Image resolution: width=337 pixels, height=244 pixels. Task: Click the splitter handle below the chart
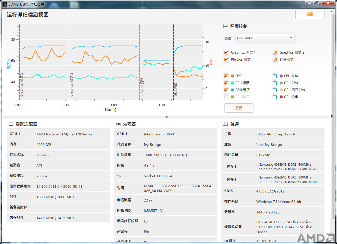[x=166, y=117]
